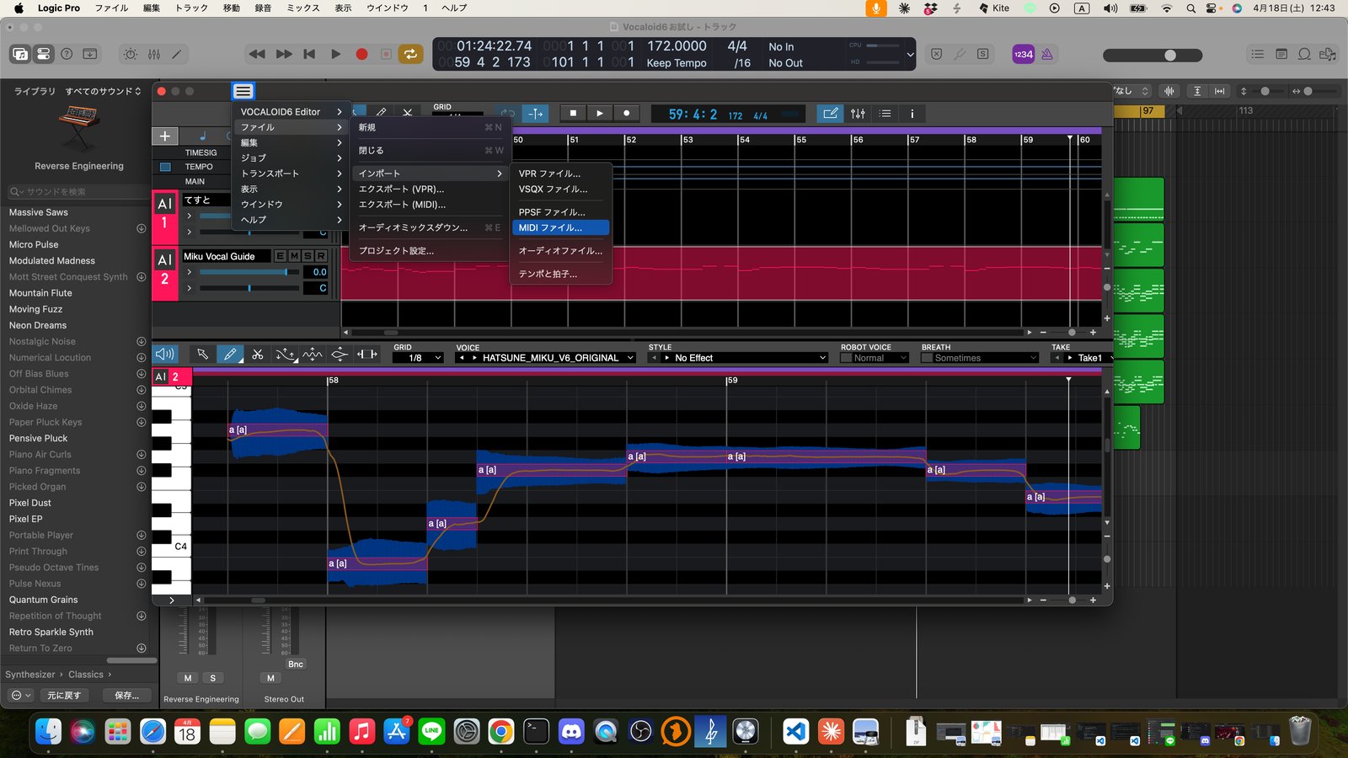Select the arrow pointer tool
This screenshot has width=1348, height=758.
(x=202, y=355)
